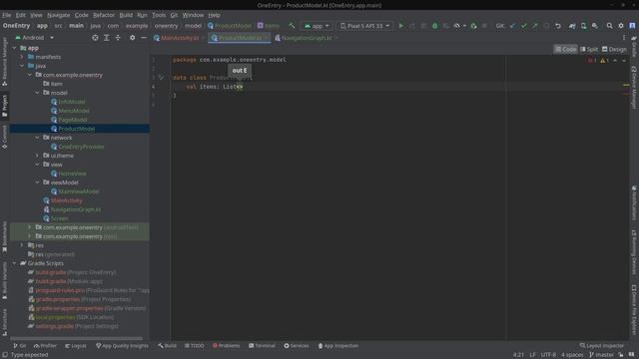Viewport: 639px width, 359px height.
Task: Collapse the Gradle Scripts node
Action: click(15, 263)
